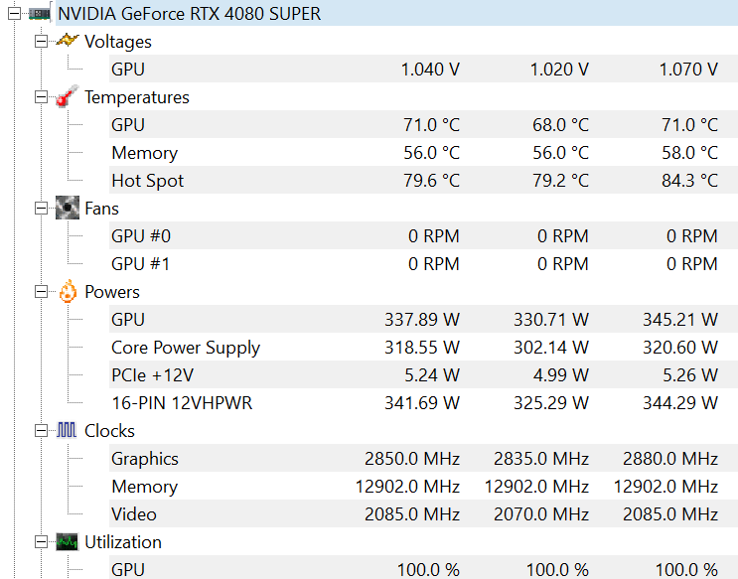The width and height of the screenshot is (738, 579).
Task: Click the Clocks waveform icon
Action: [67, 430]
